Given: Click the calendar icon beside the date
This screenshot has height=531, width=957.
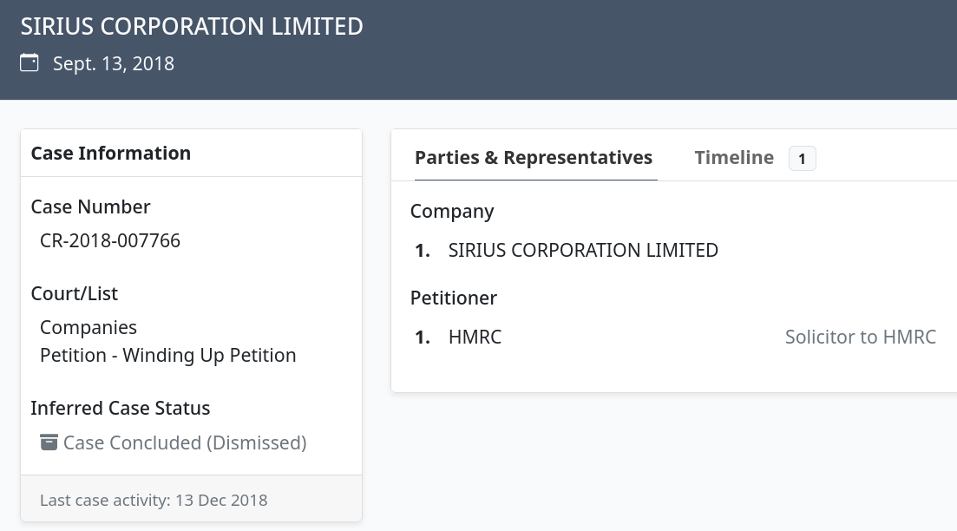Looking at the screenshot, I should [29, 62].
